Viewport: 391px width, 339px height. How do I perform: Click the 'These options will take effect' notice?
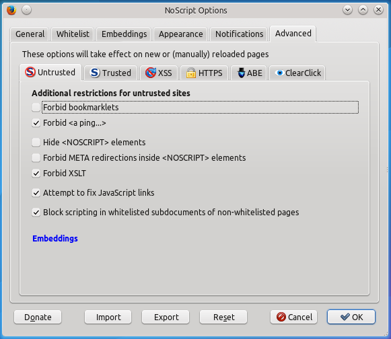pos(145,54)
